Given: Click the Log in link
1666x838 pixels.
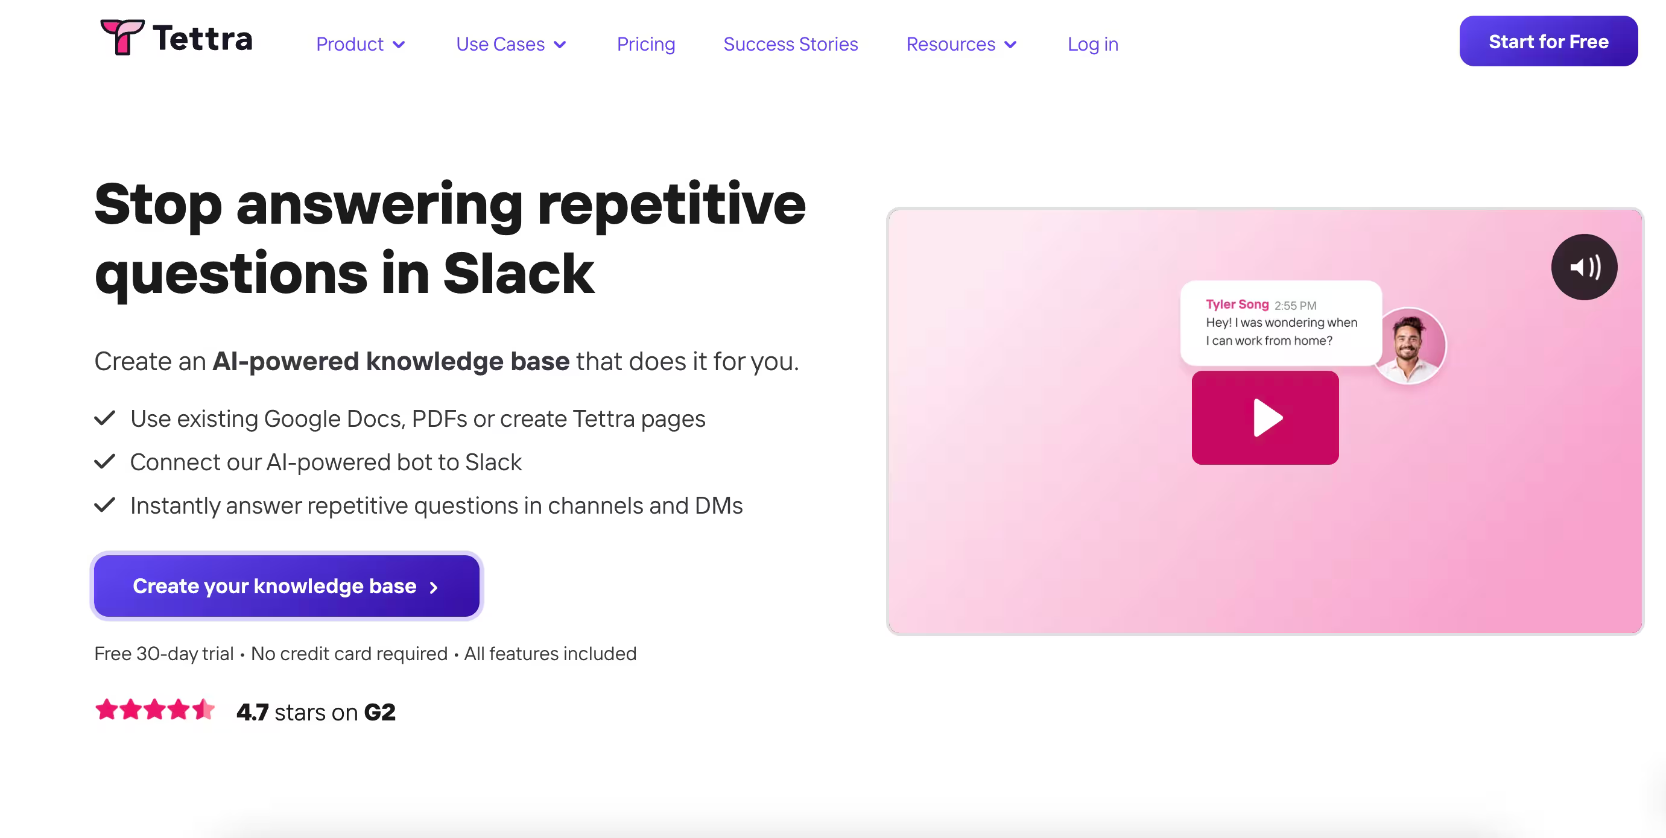Looking at the screenshot, I should pyautogui.click(x=1092, y=44).
